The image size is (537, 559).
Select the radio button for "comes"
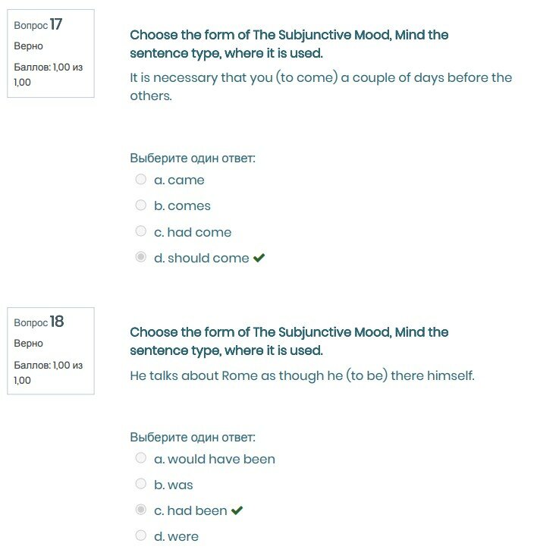[x=141, y=206]
